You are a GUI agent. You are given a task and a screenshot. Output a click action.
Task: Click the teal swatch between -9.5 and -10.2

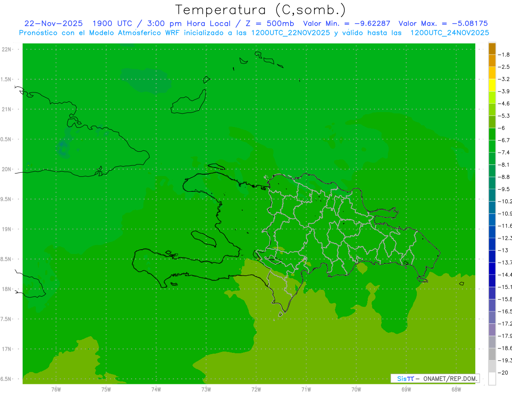(x=492, y=195)
